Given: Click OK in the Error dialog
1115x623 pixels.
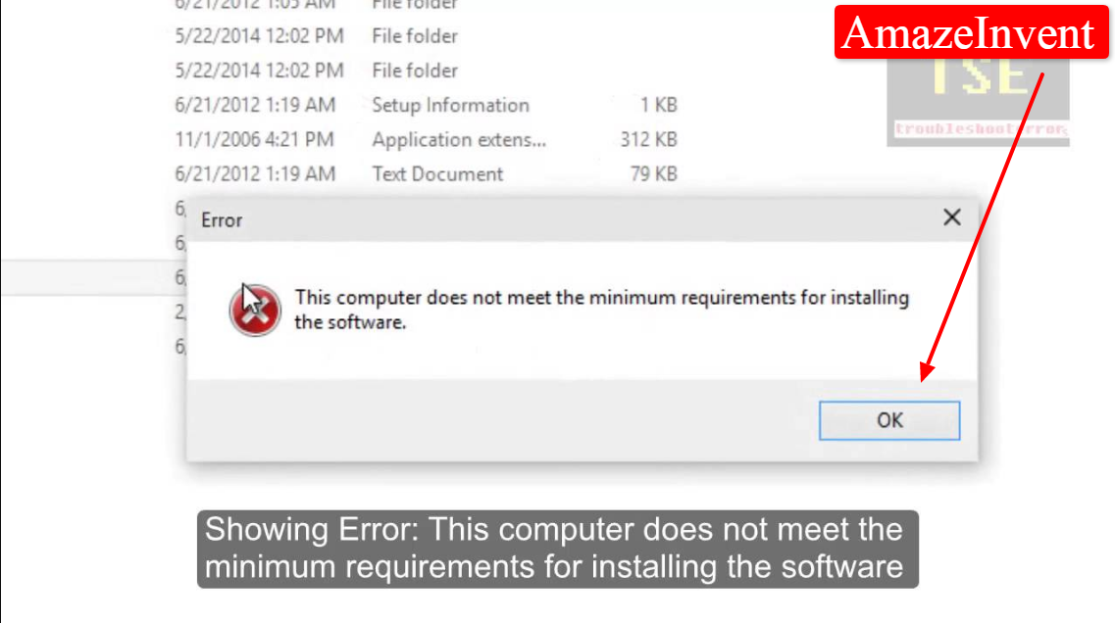Looking at the screenshot, I should [888, 420].
